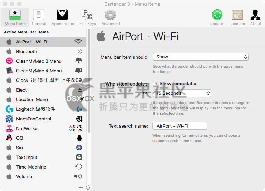The height and width of the screenshot is (191, 265).
Task: Open the License pane
Action: (237, 17)
